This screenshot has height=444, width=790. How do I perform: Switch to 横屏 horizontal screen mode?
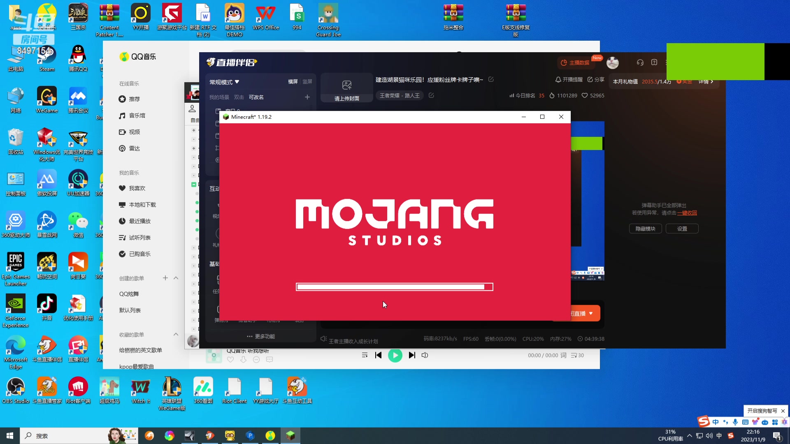tap(293, 82)
